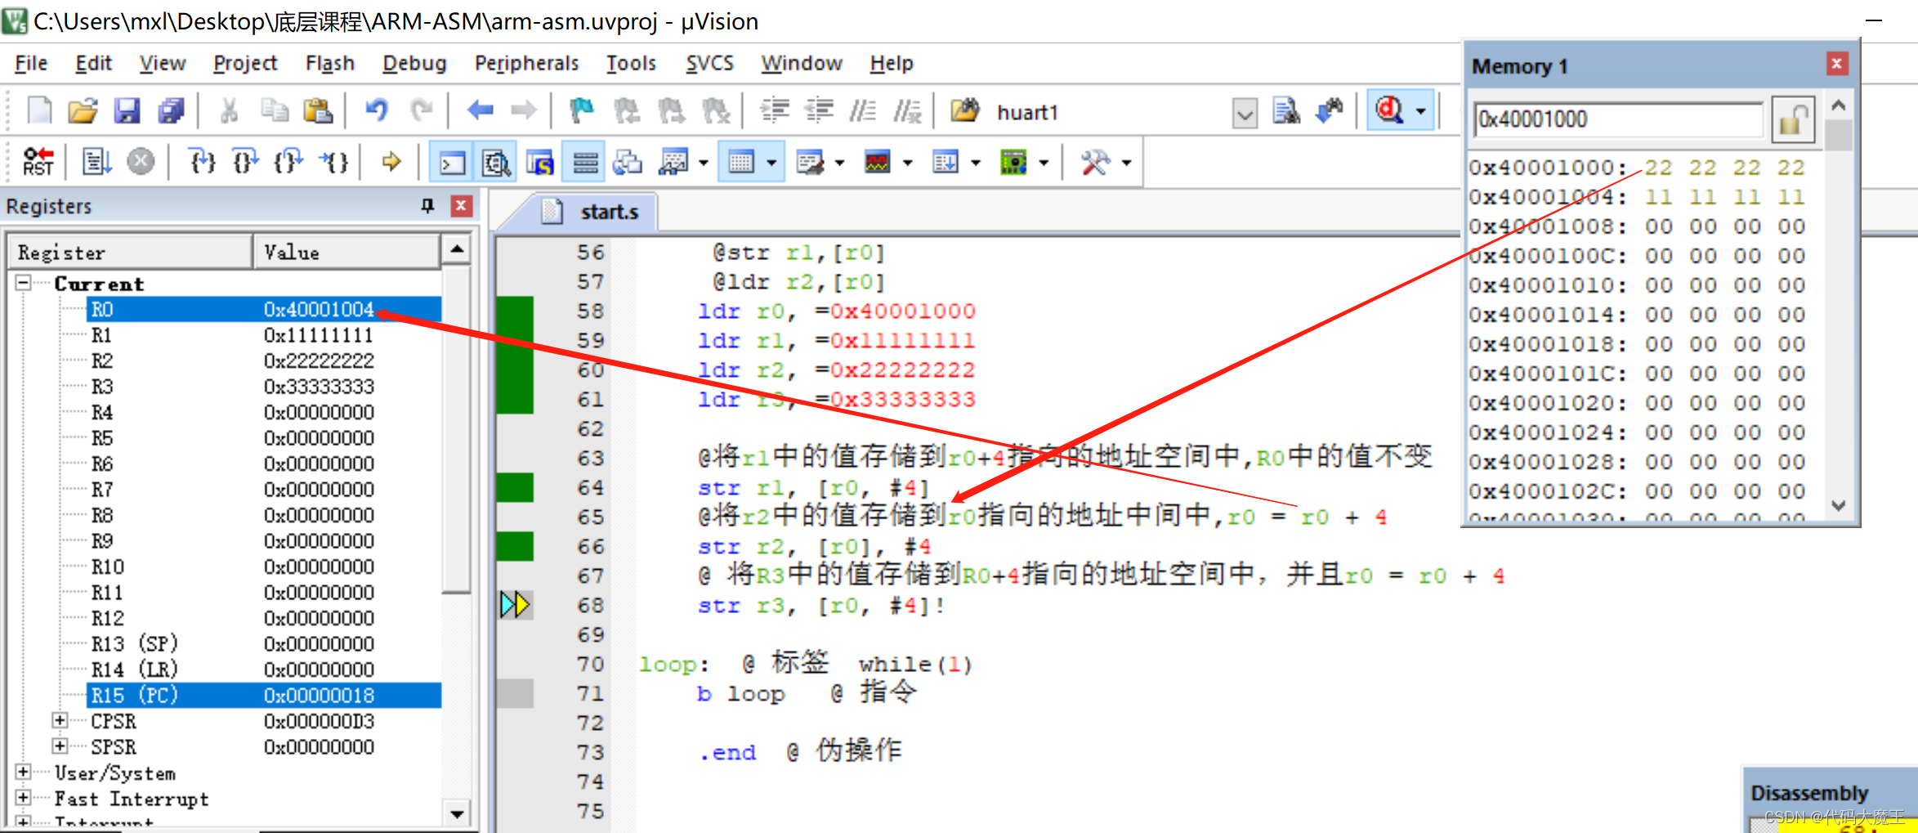Select the start.s editor tab
1918x833 pixels.
tap(595, 212)
